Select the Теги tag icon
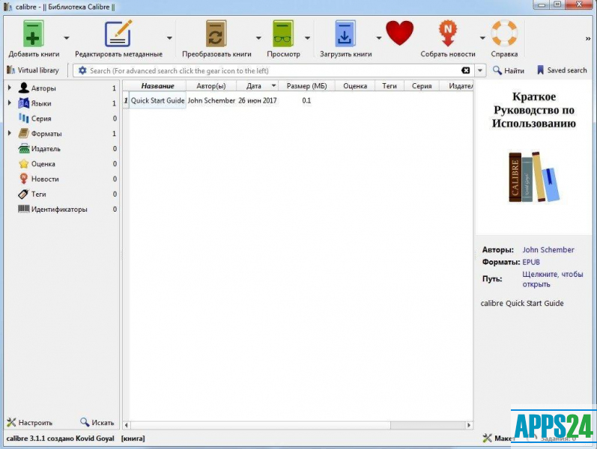597x449 pixels. pos(24,194)
